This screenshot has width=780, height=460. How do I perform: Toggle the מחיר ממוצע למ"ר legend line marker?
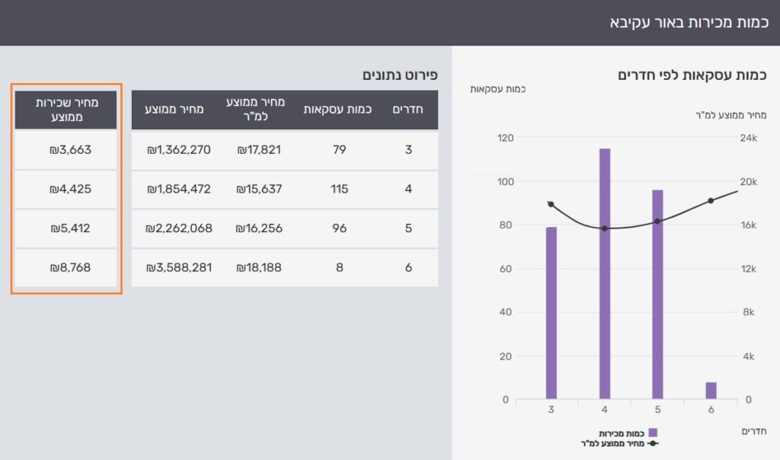(x=653, y=442)
